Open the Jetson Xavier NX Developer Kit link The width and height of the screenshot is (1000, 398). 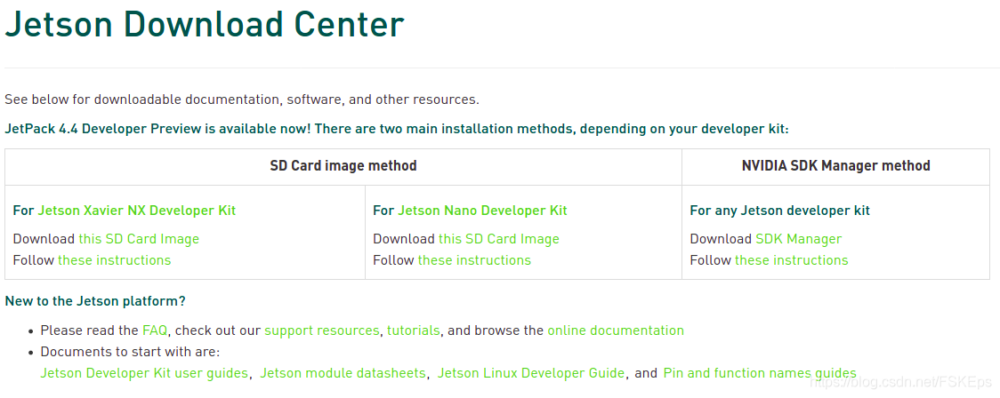click(x=137, y=211)
